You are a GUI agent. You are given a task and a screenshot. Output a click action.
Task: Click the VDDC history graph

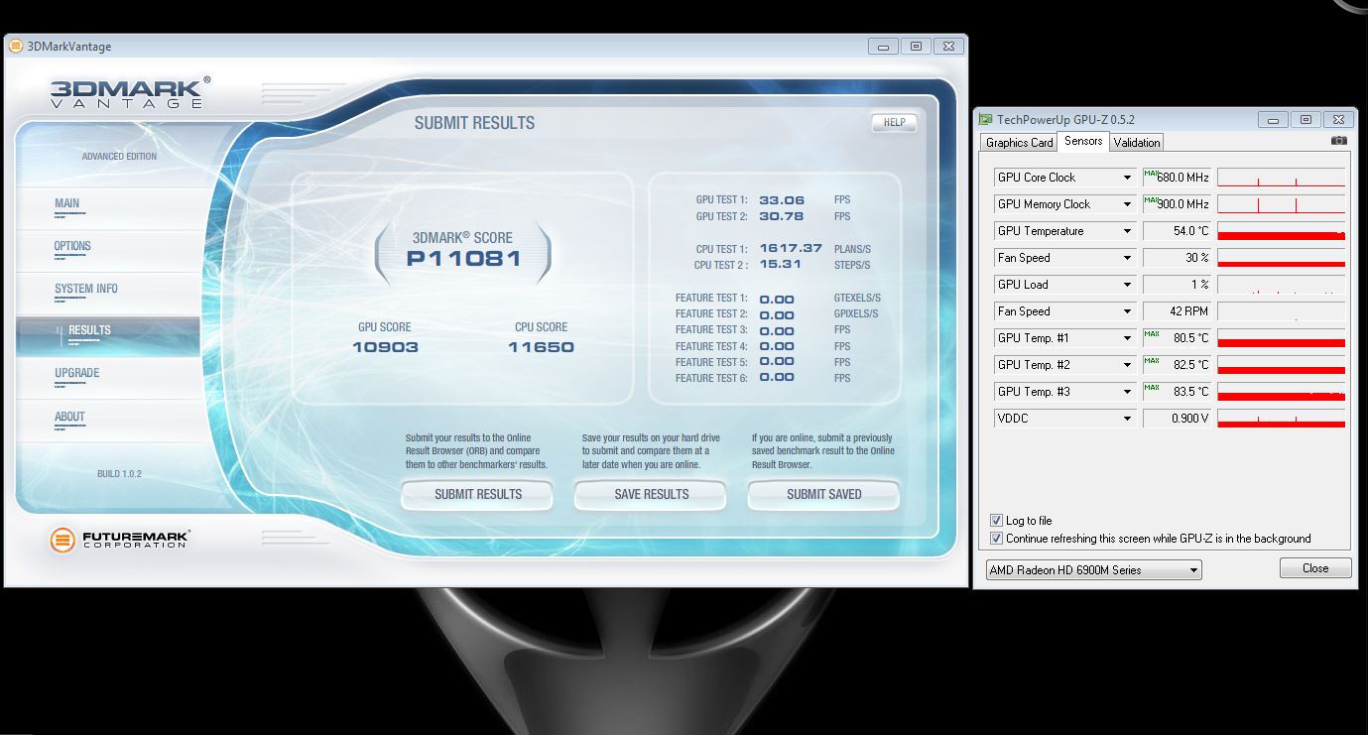1281,419
